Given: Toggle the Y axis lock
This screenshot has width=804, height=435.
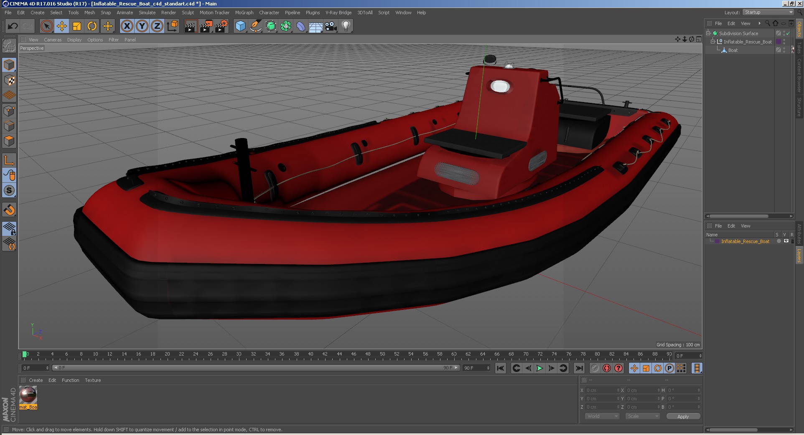Looking at the screenshot, I should pyautogui.click(x=142, y=26).
